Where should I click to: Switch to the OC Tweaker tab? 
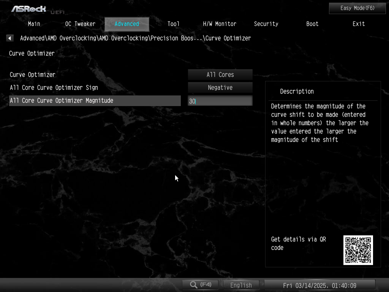point(80,24)
